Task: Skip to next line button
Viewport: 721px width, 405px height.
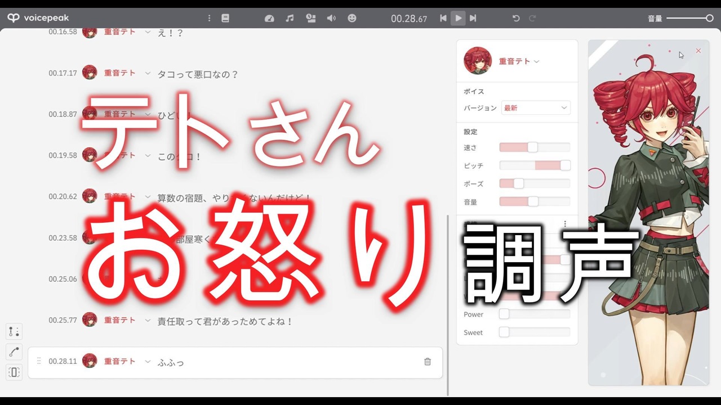Action: coord(473,18)
